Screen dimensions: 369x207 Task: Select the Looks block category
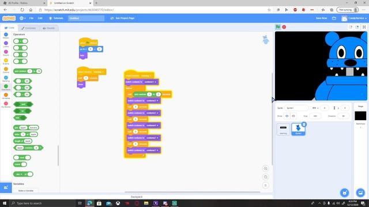(x=6, y=44)
